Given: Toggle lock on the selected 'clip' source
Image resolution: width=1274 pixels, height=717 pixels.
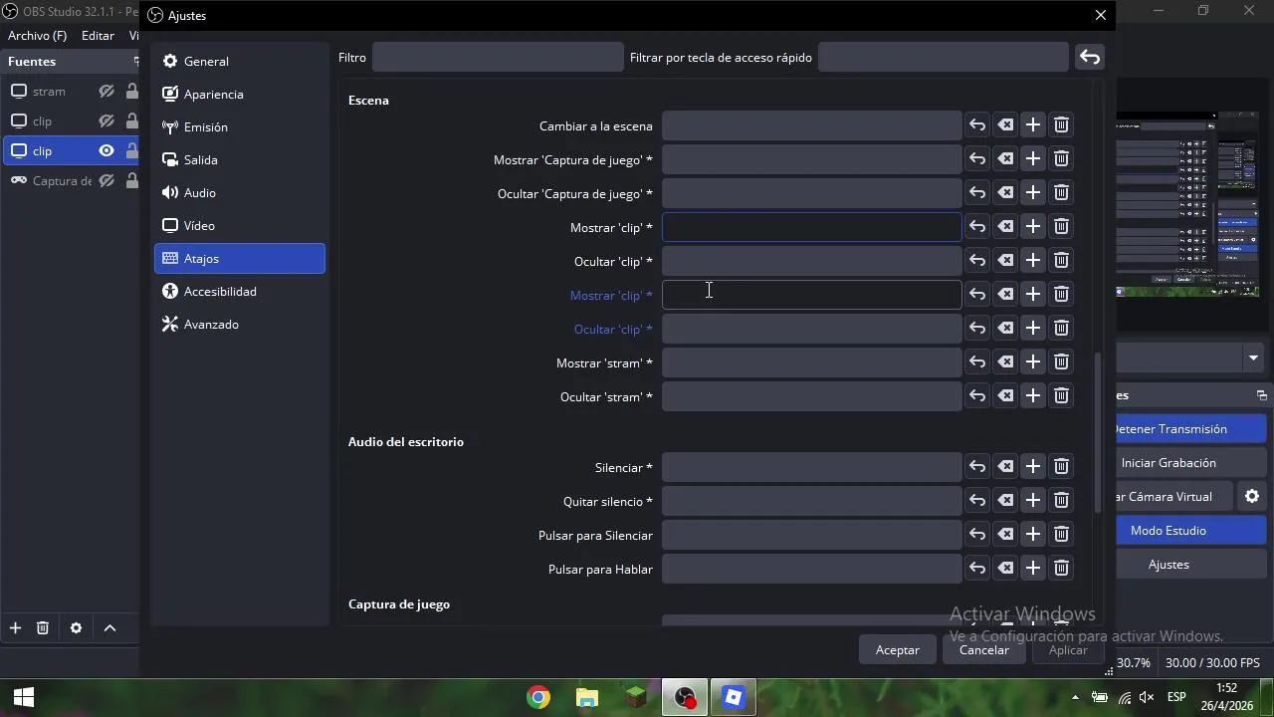Looking at the screenshot, I should (131, 151).
